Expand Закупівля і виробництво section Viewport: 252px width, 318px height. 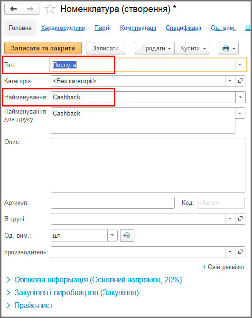click(x=76, y=293)
